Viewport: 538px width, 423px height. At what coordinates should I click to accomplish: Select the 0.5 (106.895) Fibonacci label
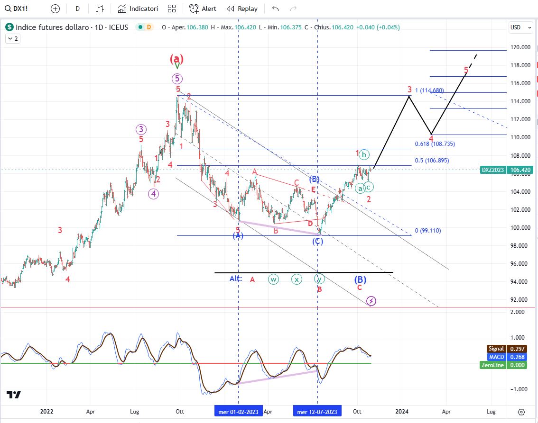(x=432, y=160)
